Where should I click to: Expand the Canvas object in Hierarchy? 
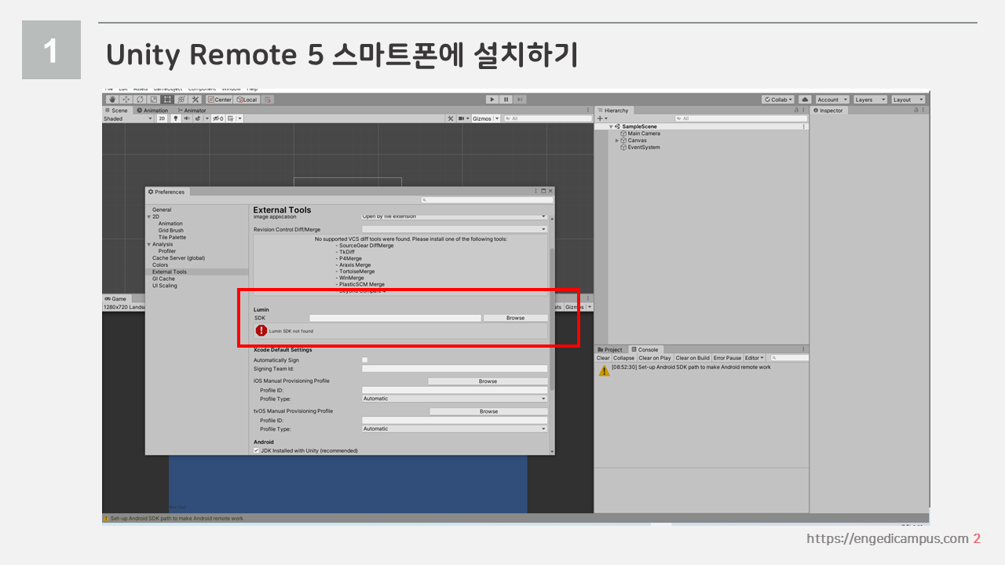click(x=617, y=140)
